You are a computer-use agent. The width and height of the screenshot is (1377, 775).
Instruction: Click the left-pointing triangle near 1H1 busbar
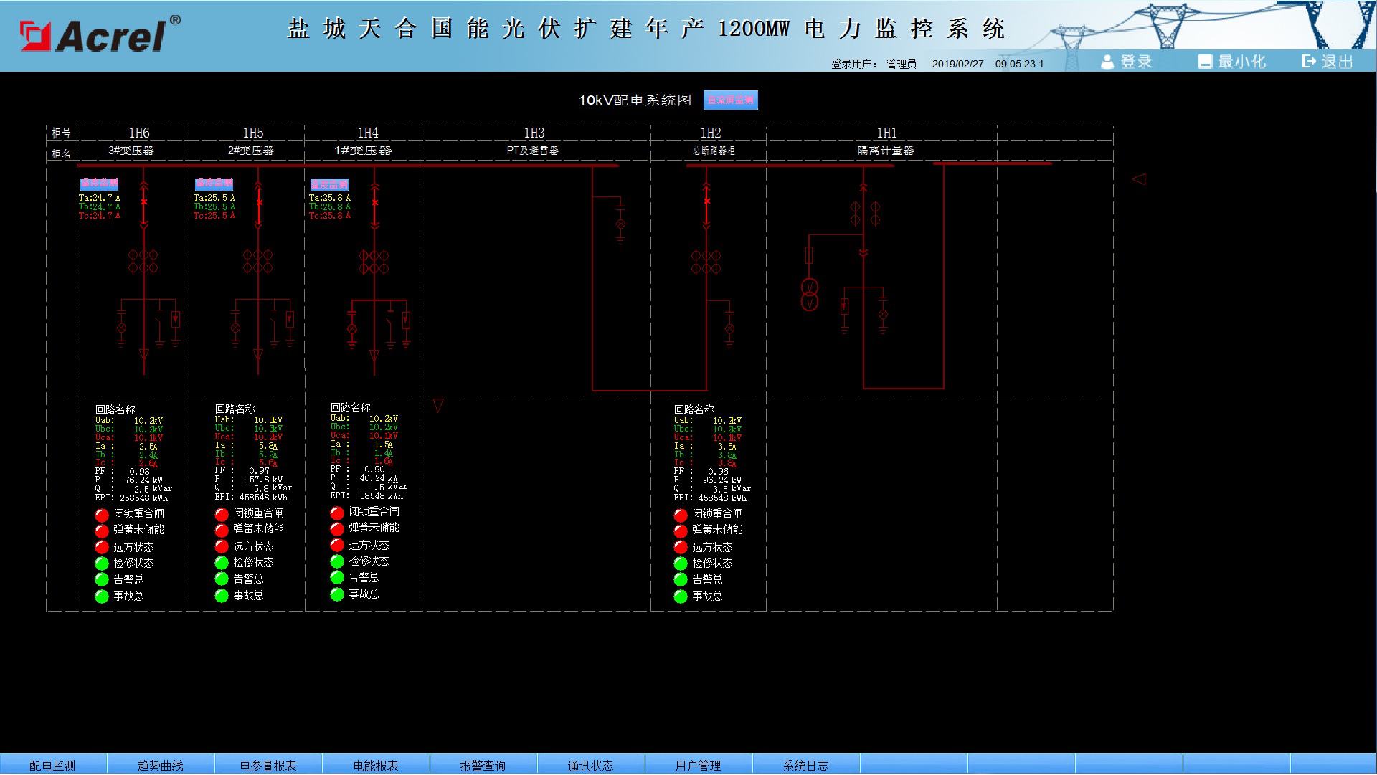point(1139,179)
